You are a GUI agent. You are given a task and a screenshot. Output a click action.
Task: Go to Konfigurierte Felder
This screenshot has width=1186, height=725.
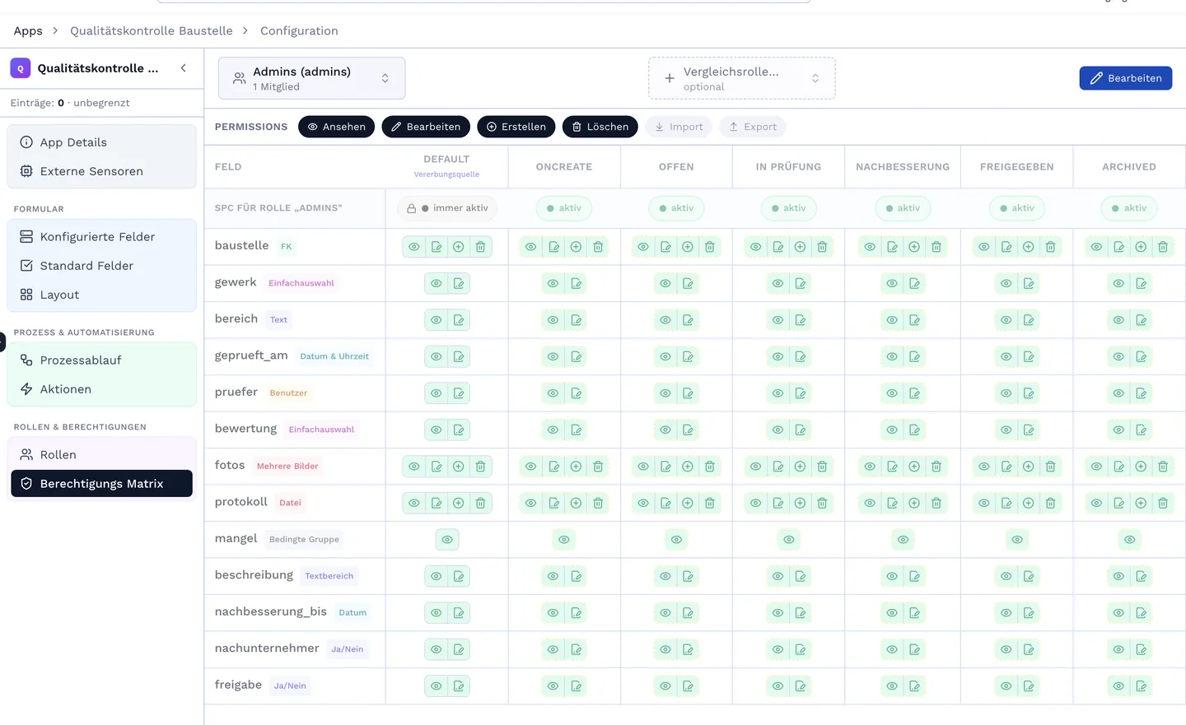click(x=101, y=237)
